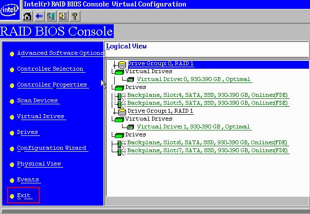Click the Slot:6 drive icon
Image resolution: width=310 pixels, height=214 pixels.
(120, 144)
